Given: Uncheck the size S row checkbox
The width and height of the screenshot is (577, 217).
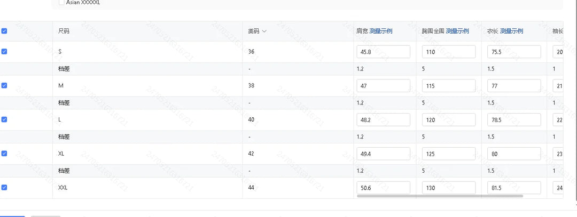Looking at the screenshot, I should tap(4, 52).
